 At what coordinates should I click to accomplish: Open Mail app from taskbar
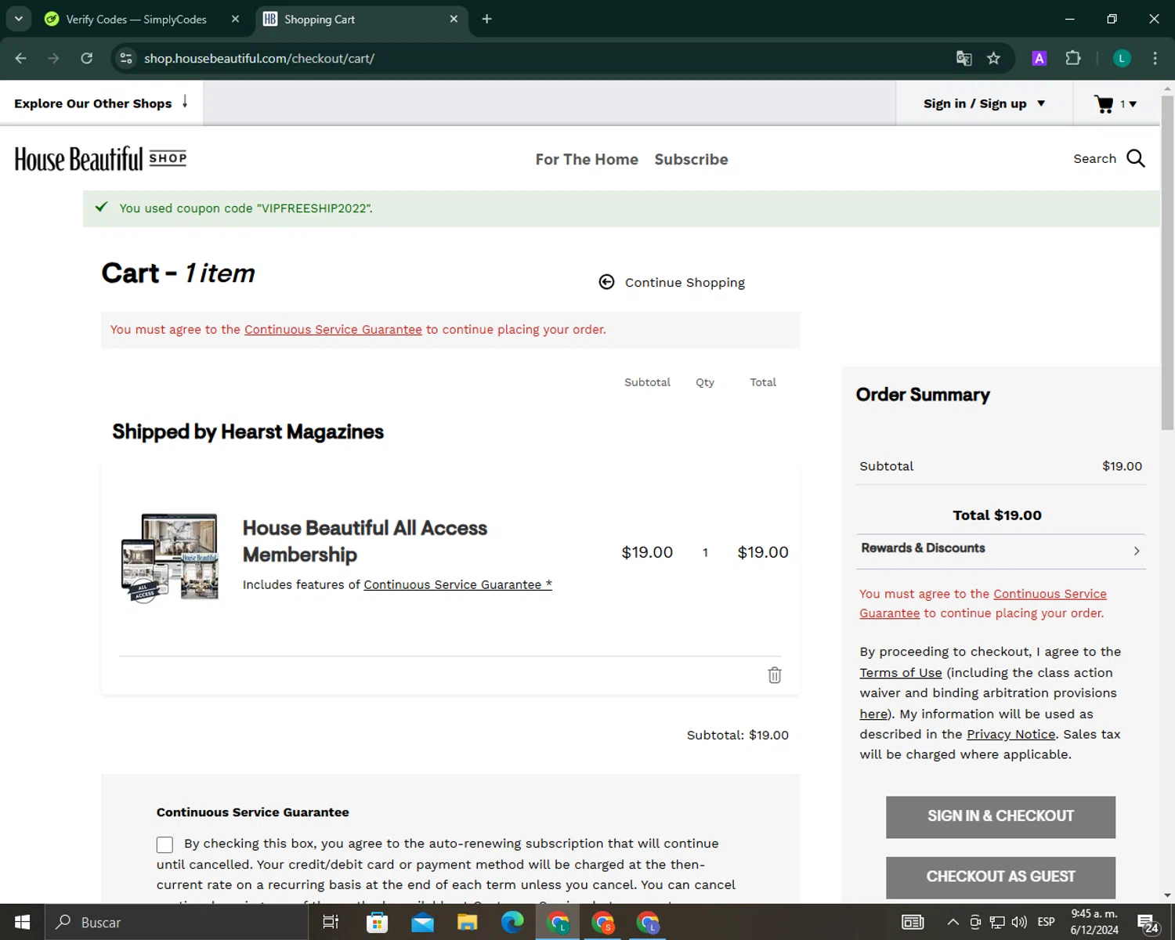(x=422, y=922)
